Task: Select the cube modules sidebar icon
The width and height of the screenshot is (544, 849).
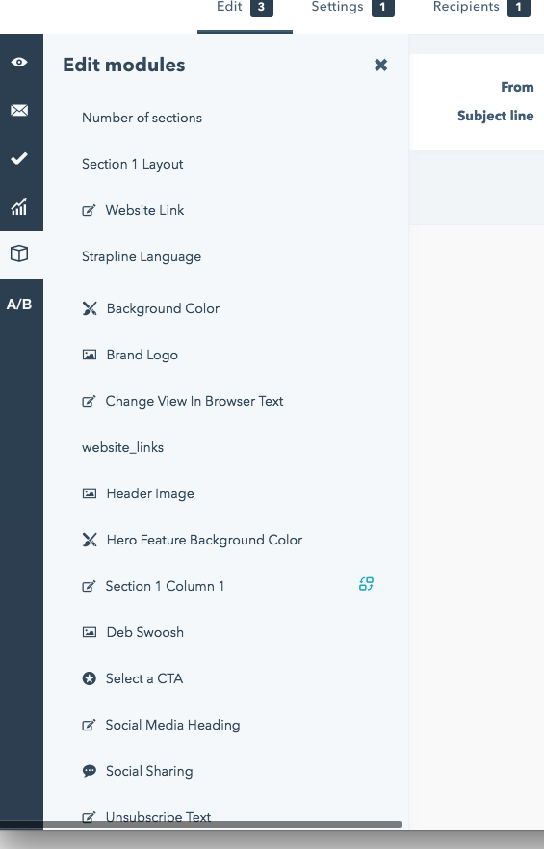Action: [19, 253]
